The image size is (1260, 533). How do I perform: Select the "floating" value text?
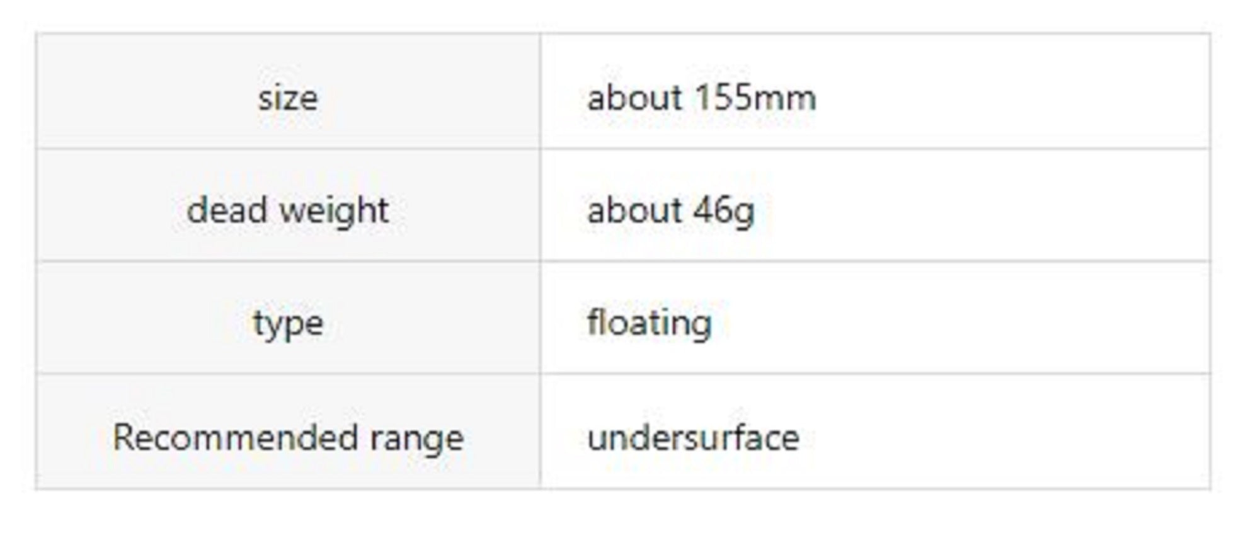[650, 323]
